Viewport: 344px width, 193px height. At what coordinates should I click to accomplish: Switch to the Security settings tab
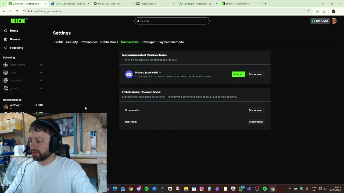72,42
